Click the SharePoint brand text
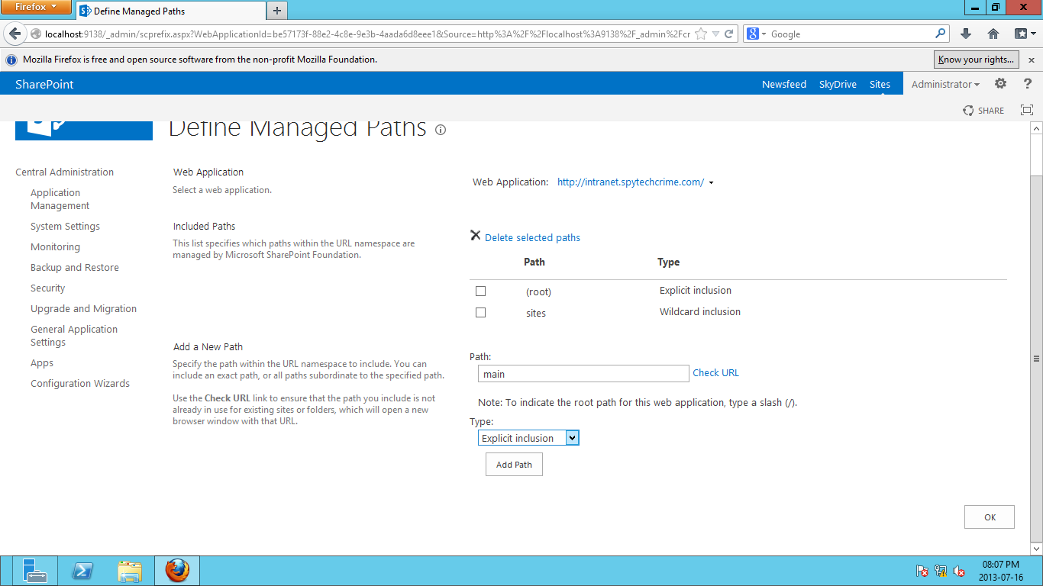Viewport: 1043px width, 586px height. pyautogui.click(x=44, y=84)
